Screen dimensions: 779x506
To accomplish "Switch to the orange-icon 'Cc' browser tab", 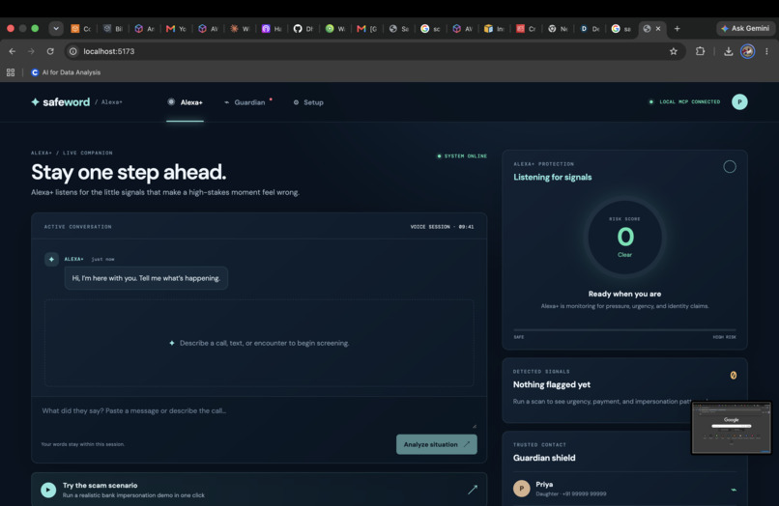I will (x=80, y=29).
